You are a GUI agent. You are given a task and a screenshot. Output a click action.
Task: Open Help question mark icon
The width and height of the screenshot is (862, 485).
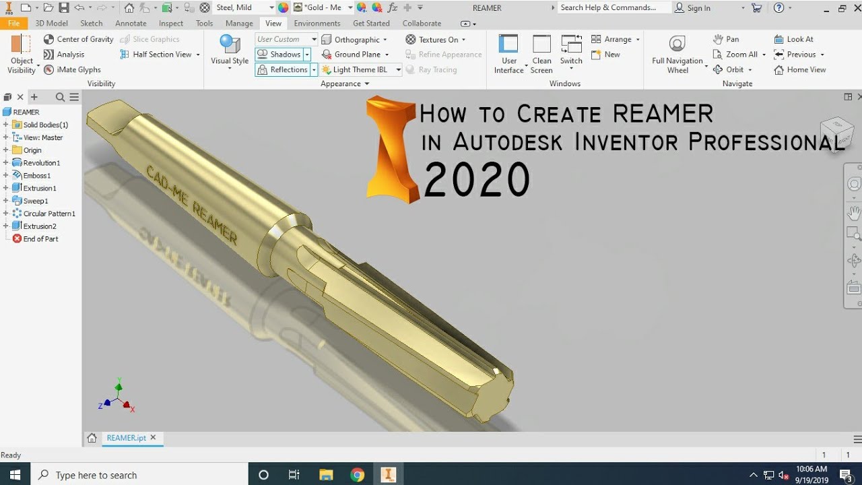[778, 7]
